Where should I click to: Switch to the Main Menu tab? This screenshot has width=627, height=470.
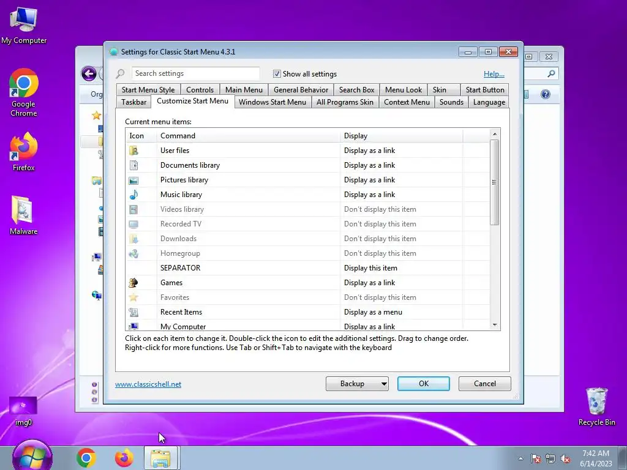(x=244, y=90)
